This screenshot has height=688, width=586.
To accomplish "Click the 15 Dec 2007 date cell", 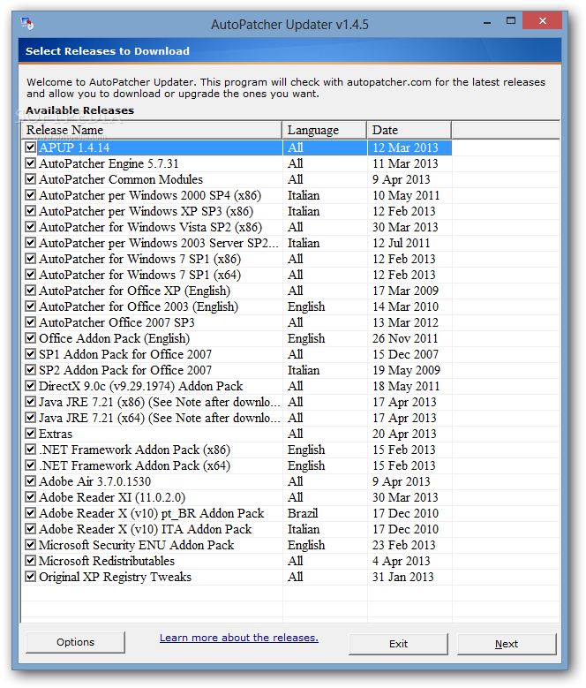I will pyautogui.click(x=405, y=354).
